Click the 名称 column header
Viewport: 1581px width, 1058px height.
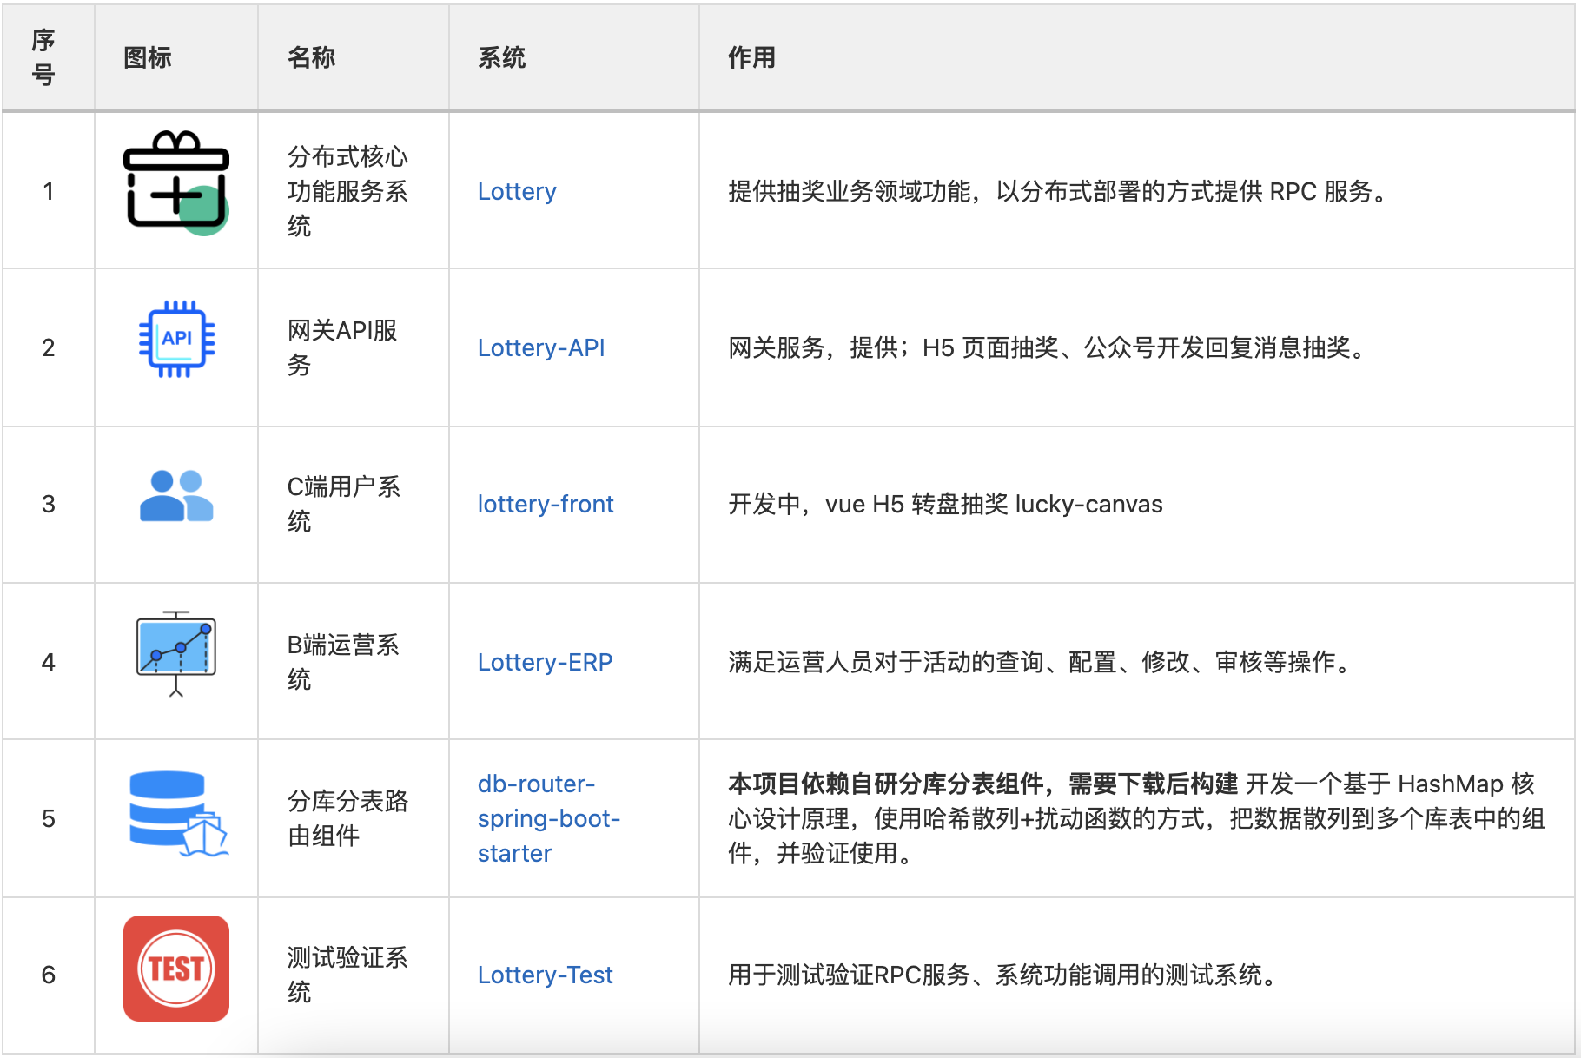tap(311, 57)
